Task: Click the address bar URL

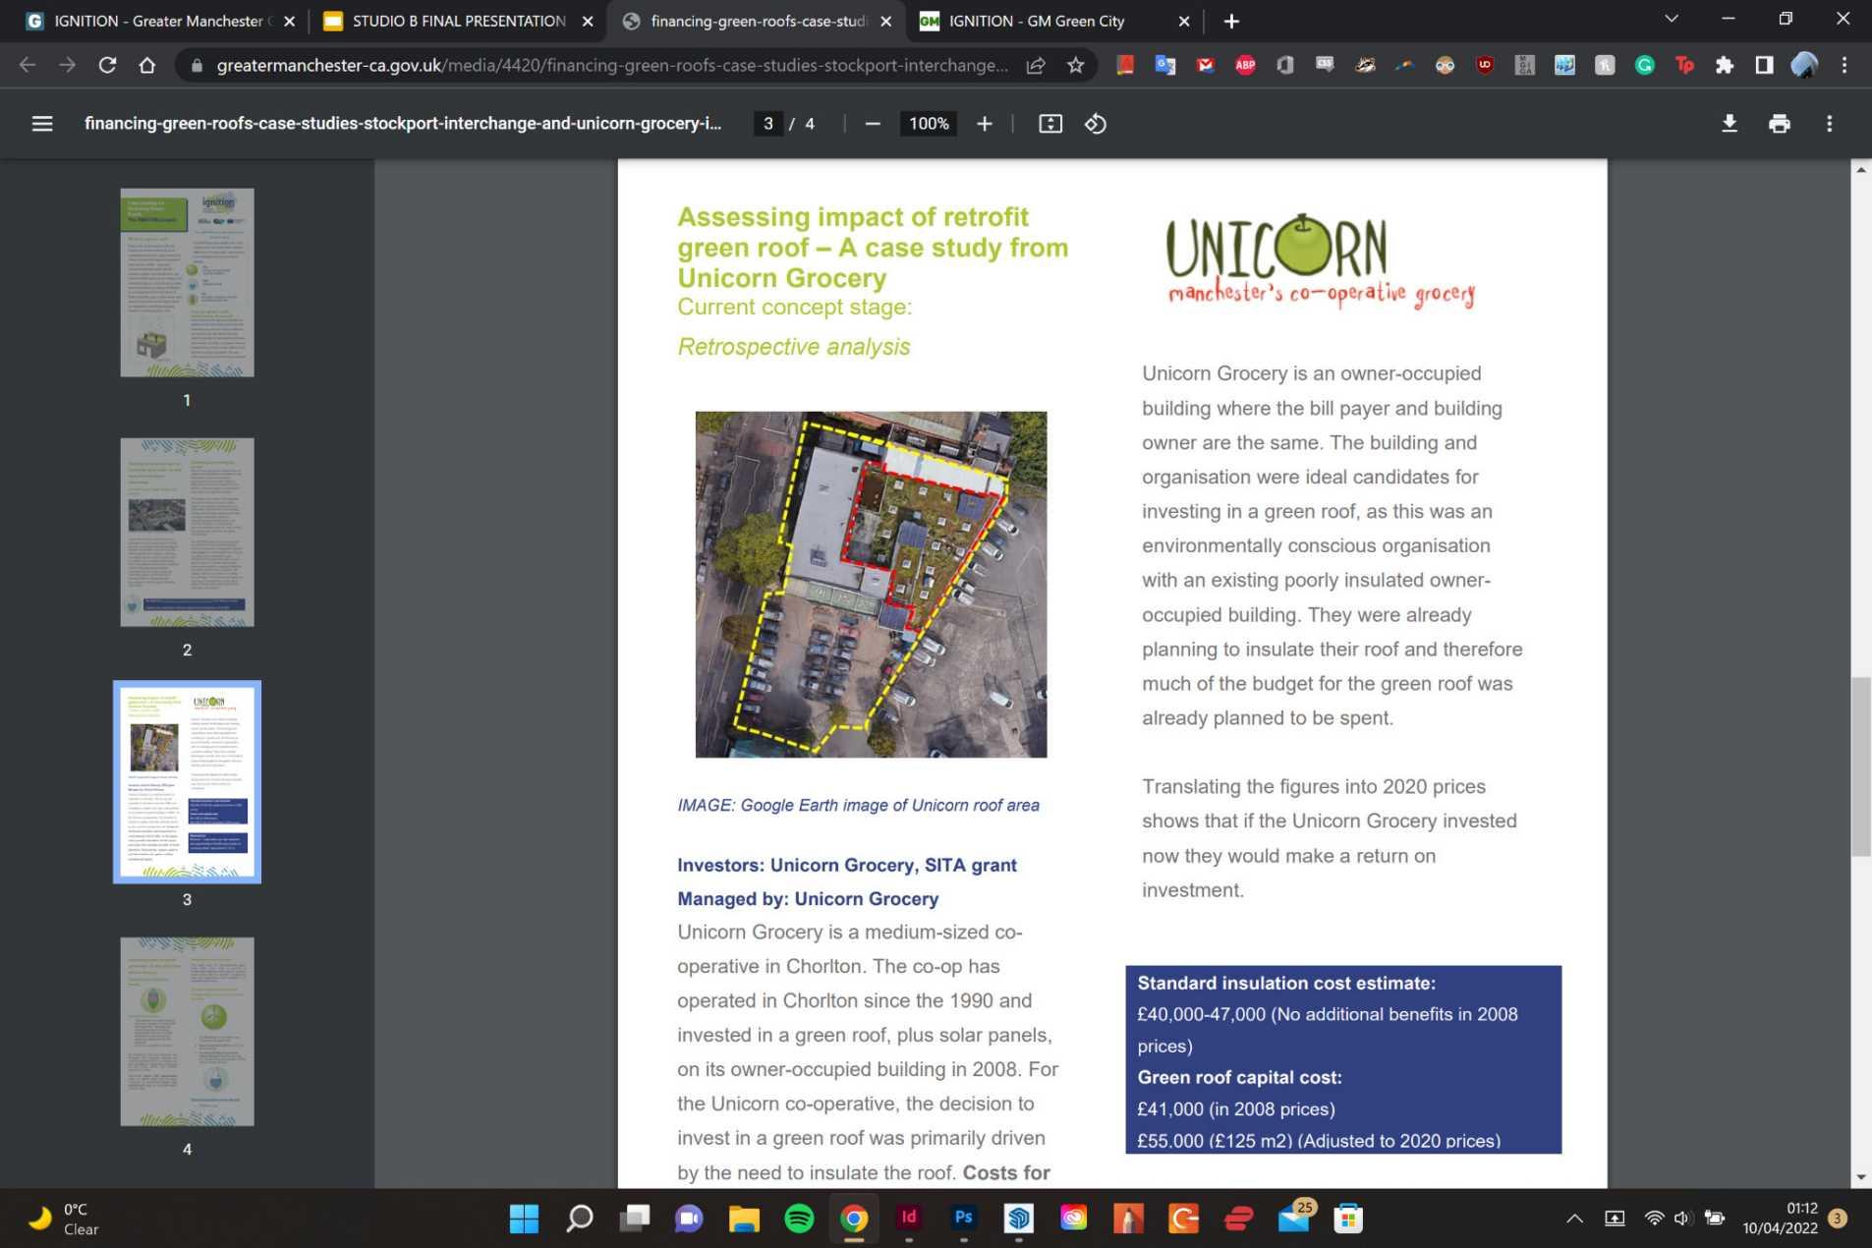Action: click(x=611, y=65)
